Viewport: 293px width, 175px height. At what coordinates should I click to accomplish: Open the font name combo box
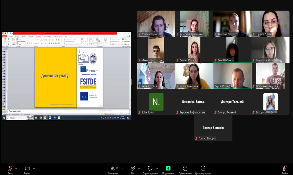[x=31, y=40]
